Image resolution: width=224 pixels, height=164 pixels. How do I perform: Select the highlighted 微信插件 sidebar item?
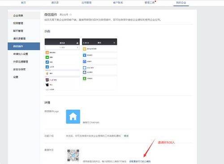(24, 46)
